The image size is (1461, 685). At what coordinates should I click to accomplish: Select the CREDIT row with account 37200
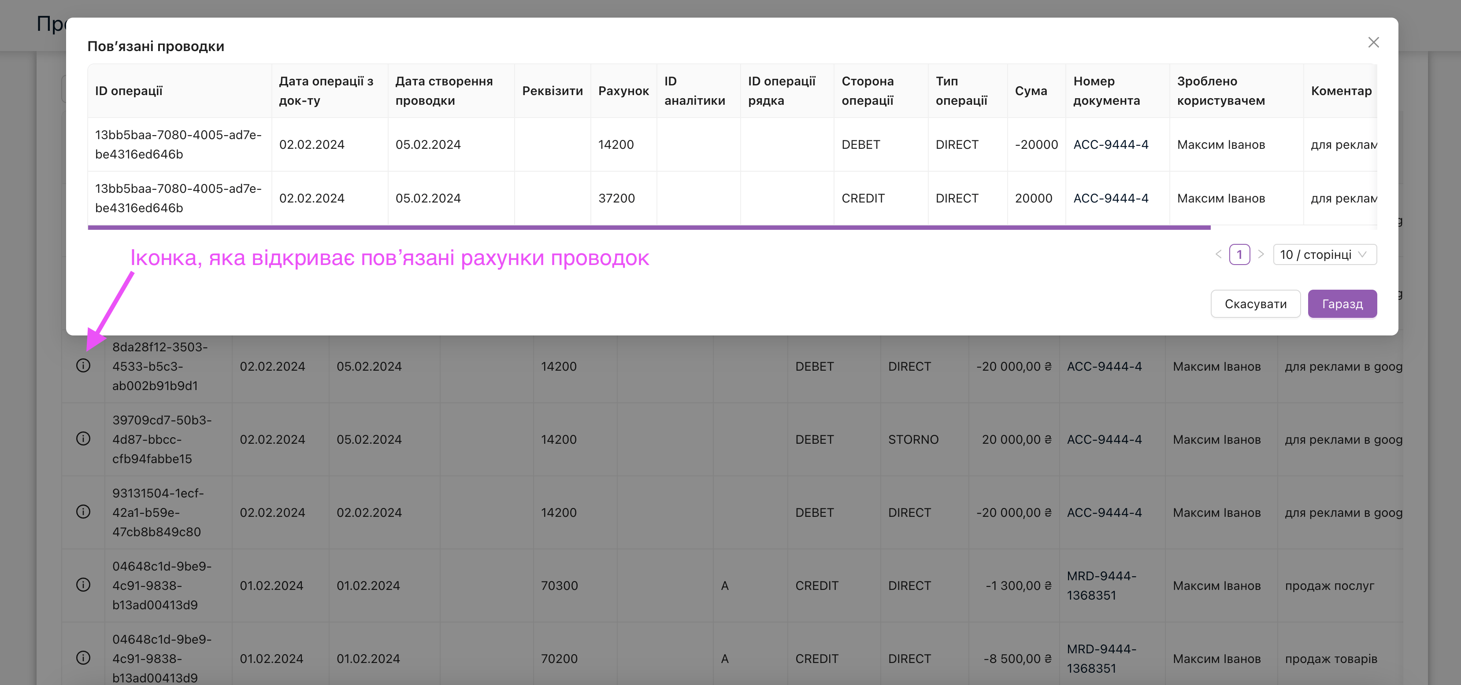tap(616, 198)
